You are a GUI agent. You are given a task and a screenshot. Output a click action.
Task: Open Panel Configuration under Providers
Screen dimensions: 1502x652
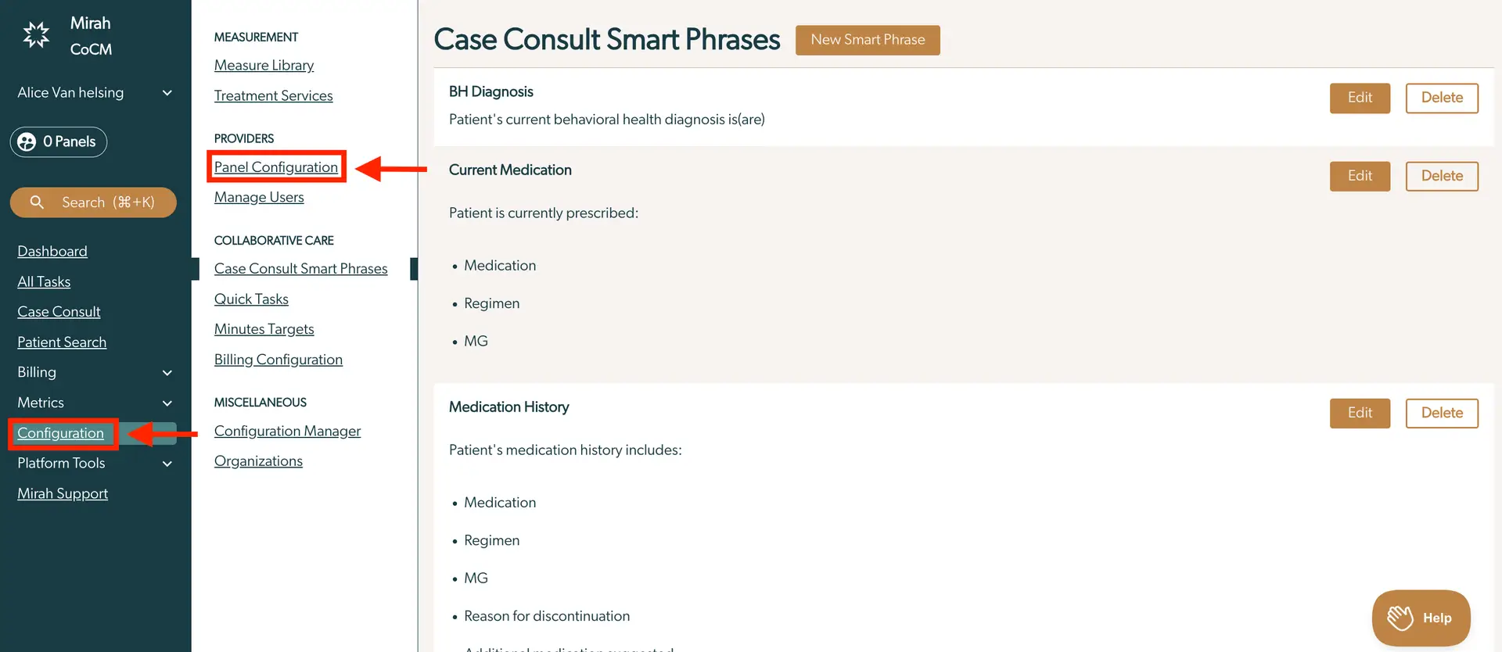point(275,167)
